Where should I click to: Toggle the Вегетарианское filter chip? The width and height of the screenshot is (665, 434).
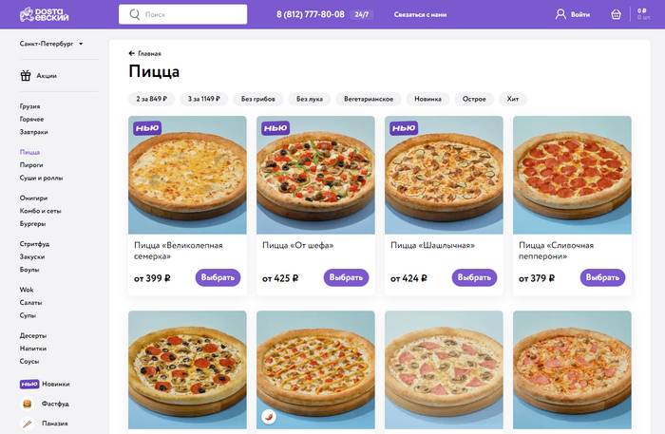pos(370,99)
